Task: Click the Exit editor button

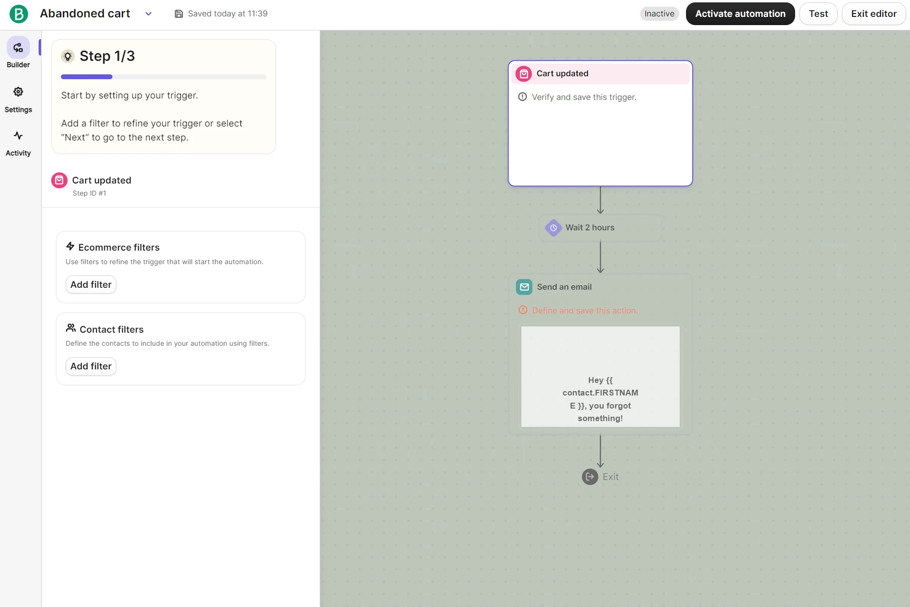Action: click(873, 14)
